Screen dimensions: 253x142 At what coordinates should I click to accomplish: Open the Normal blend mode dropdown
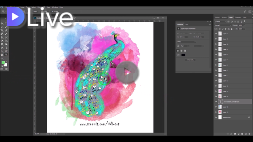click(x=223, y=25)
